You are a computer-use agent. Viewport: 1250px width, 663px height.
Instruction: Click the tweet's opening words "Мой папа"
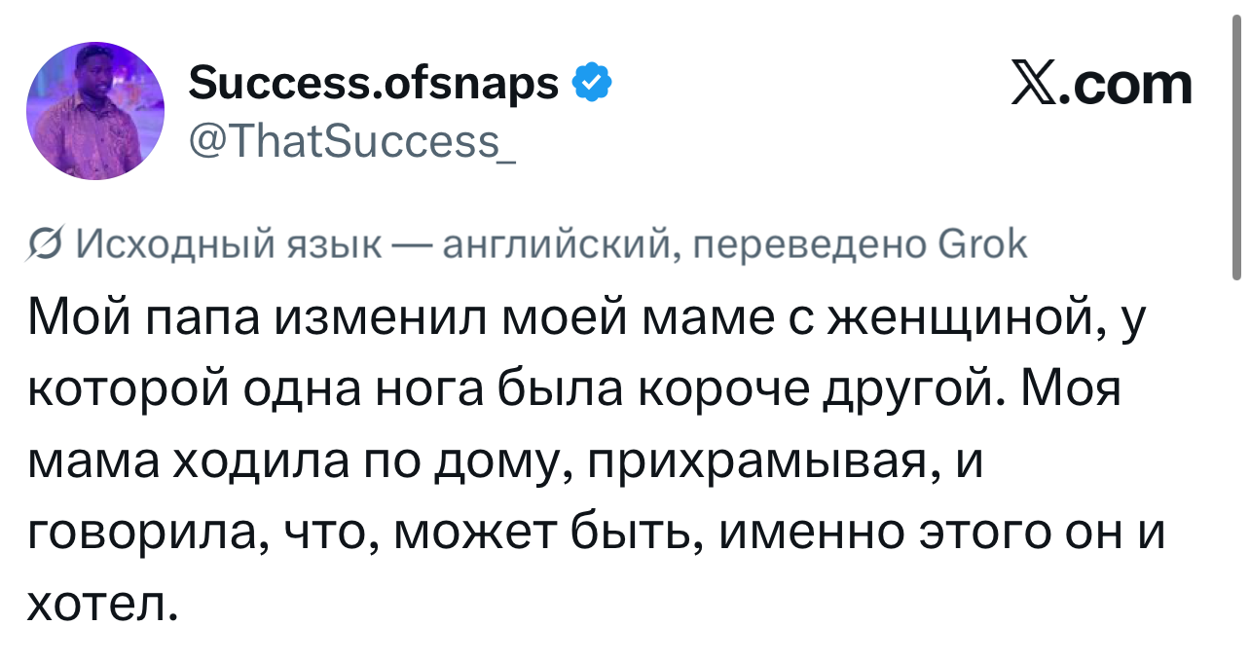143,317
